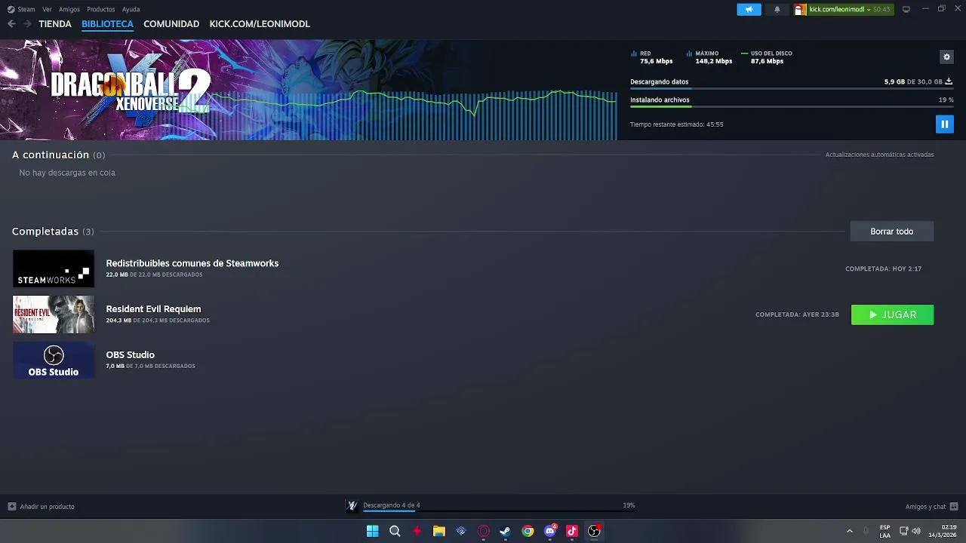
Task: Click the MÁXIMO 148,2 Mbps stat
Action: pos(709,57)
